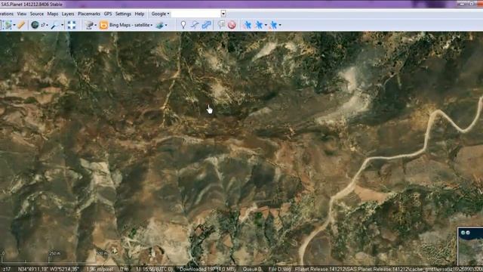Image resolution: width=483 pixels, height=272 pixels.
Task: Open the Bing Maps - satellite map selector
Action: pyautogui.click(x=131, y=25)
